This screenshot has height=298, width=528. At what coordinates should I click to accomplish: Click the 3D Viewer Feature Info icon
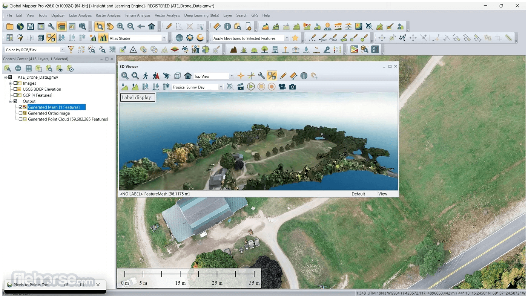(304, 76)
